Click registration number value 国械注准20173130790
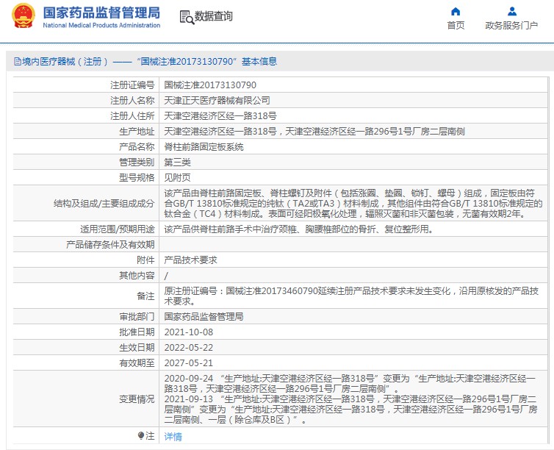Screen dimensions: 554x450 coord(210,85)
